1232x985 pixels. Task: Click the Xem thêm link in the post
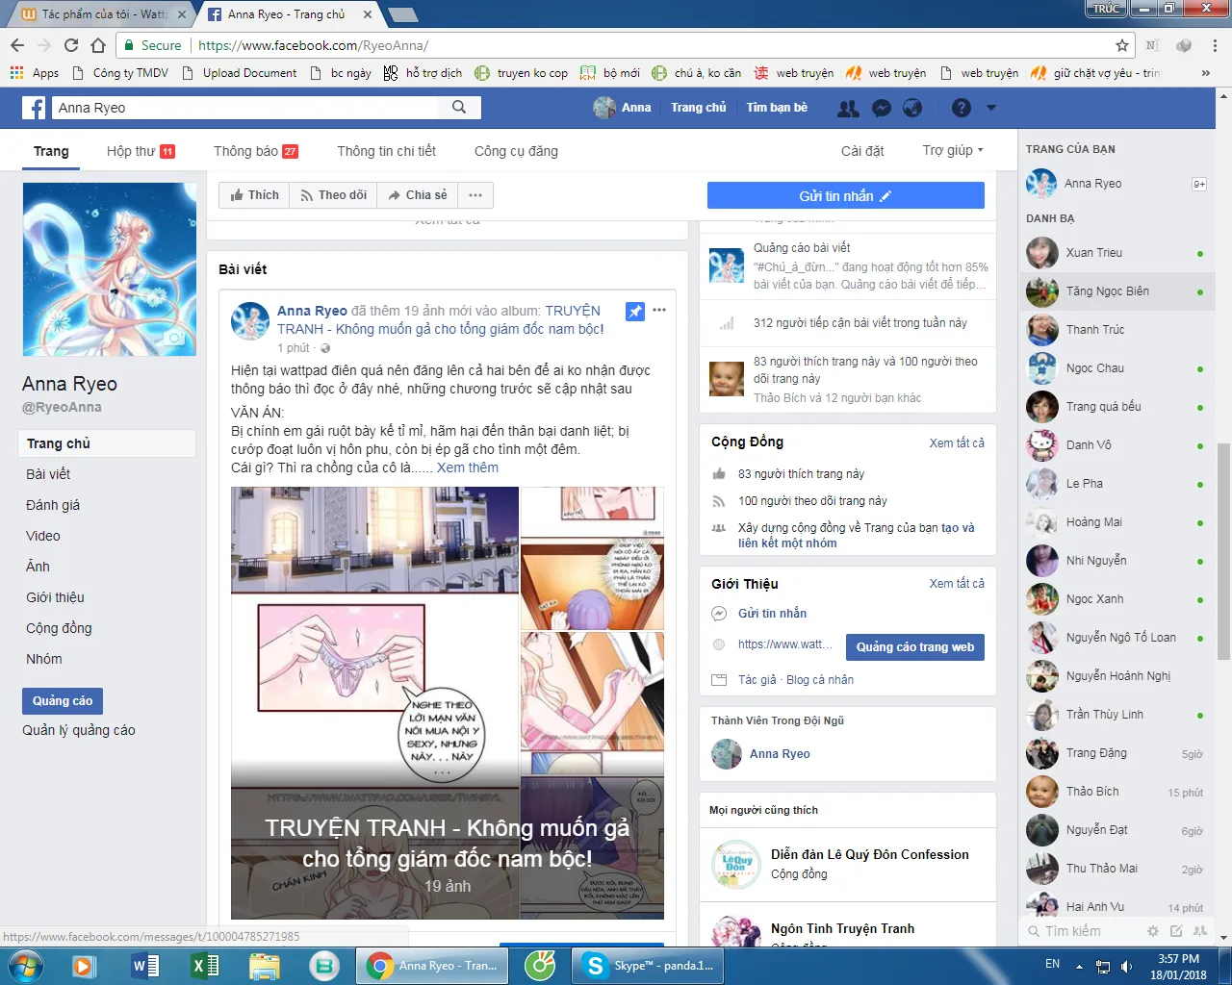point(468,467)
